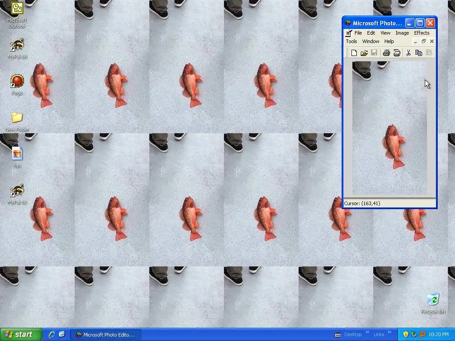Open the View menu
455x341 pixels.
(385, 33)
